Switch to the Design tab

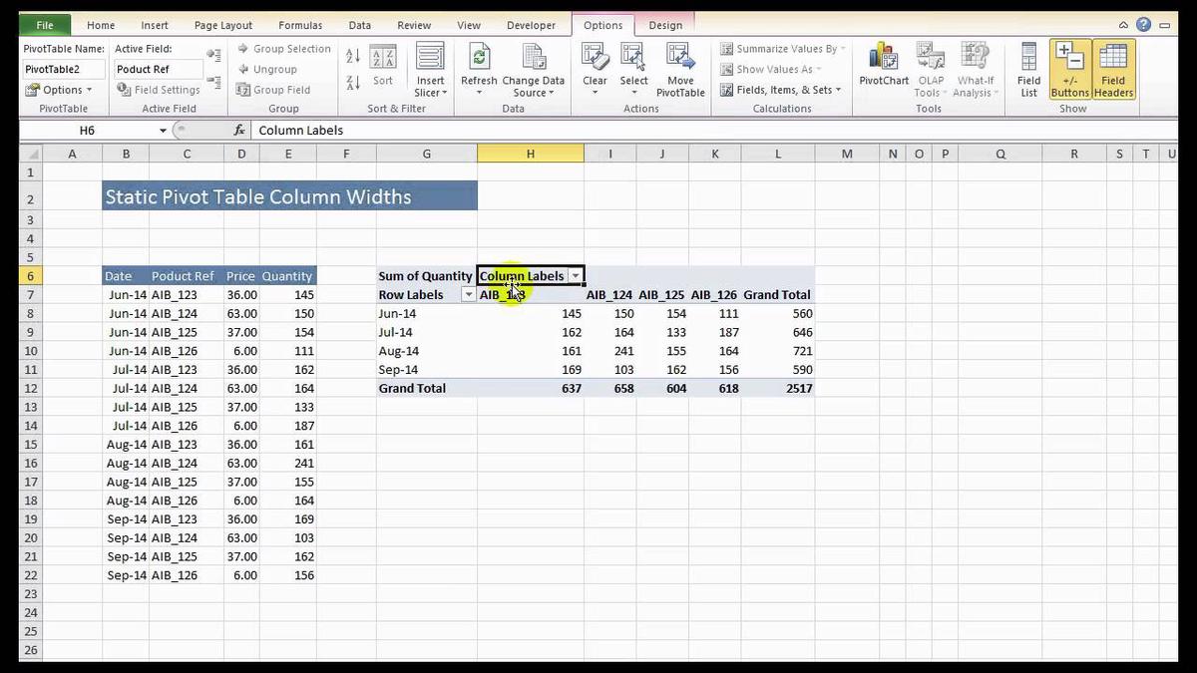[x=665, y=24]
